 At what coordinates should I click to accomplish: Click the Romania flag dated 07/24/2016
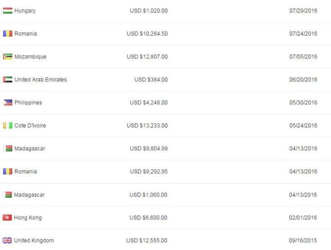(x=8, y=34)
